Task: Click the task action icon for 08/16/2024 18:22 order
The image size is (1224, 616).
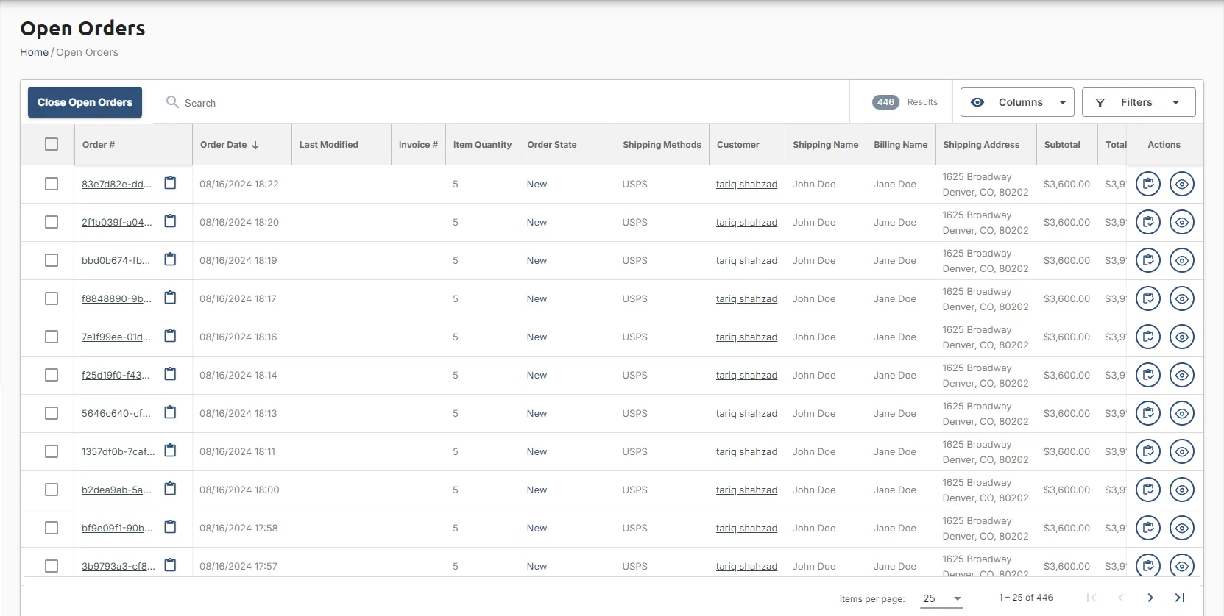Action: [x=1148, y=184]
